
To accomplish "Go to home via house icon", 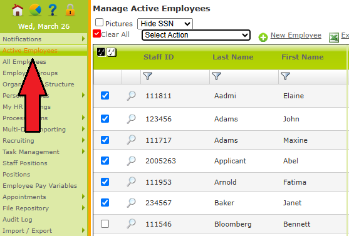I will (x=18, y=10).
